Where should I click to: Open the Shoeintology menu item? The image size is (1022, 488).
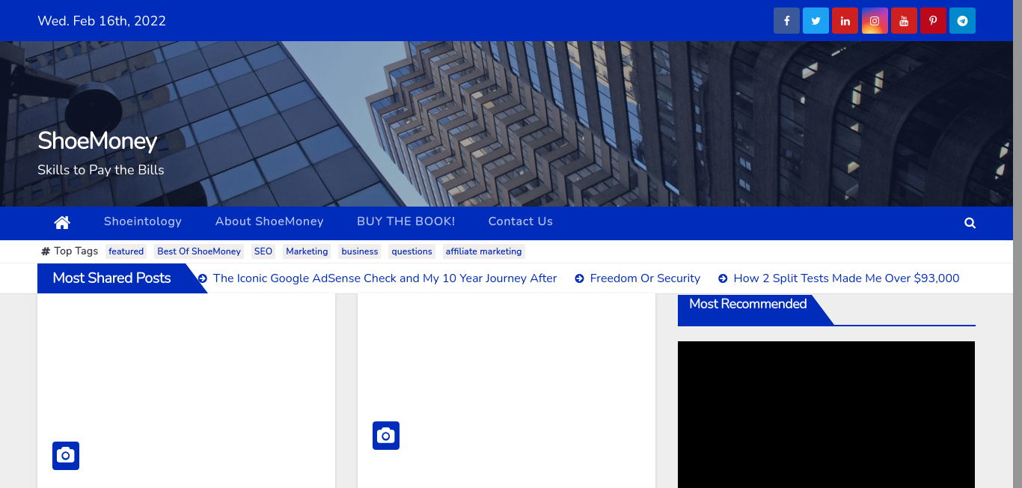[143, 222]
